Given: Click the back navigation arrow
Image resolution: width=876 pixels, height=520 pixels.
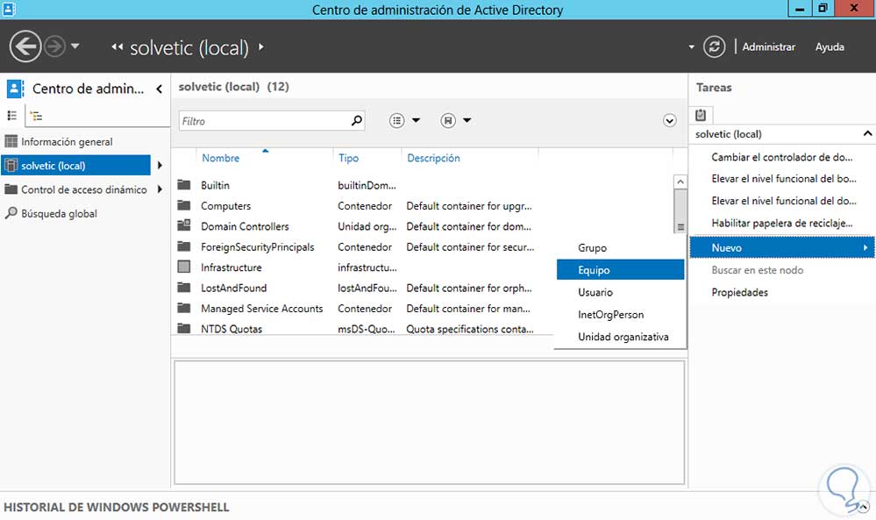Looking at the screenshot, I should (26, 46).
